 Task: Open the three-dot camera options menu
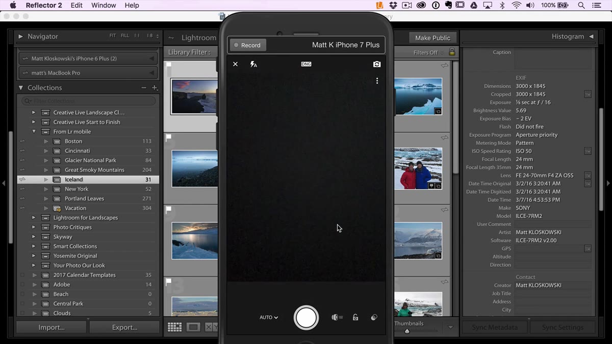377,81
